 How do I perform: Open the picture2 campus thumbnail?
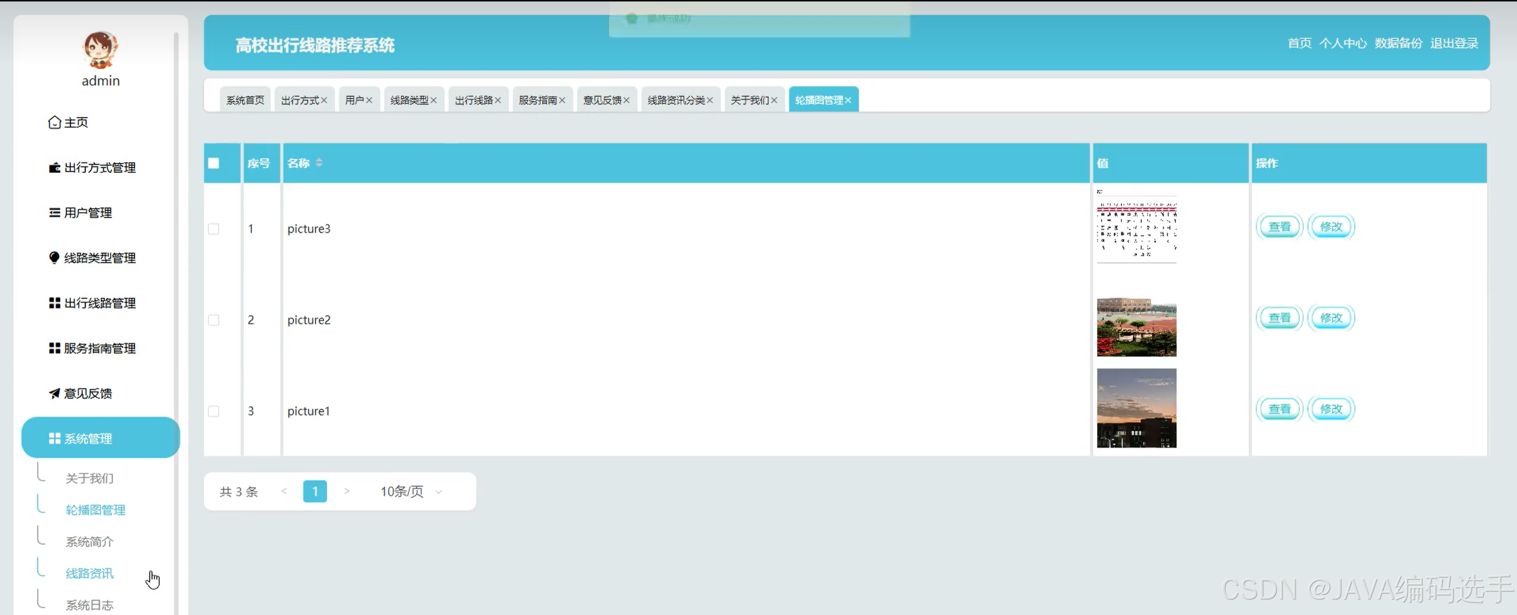[x=1136, y=327]
